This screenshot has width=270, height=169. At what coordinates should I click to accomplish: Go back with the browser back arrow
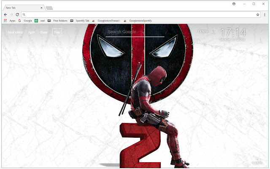click(5, 15)
